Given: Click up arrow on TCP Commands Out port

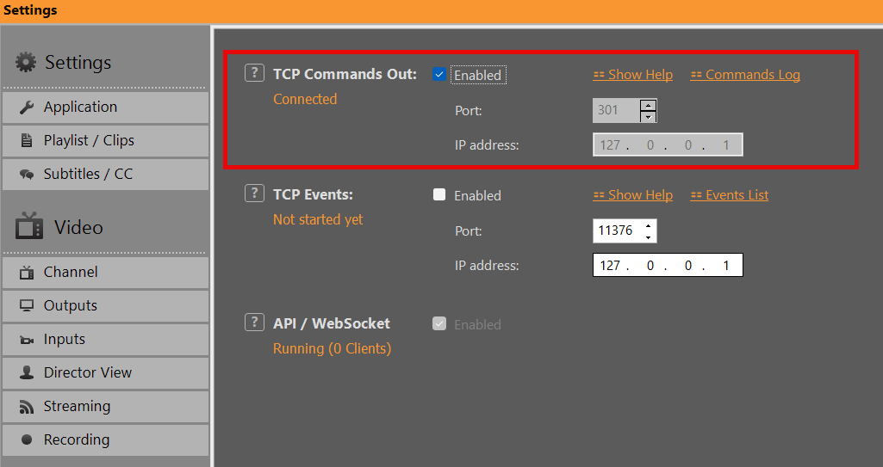Looking at the screenshot, I should (648, 105).
